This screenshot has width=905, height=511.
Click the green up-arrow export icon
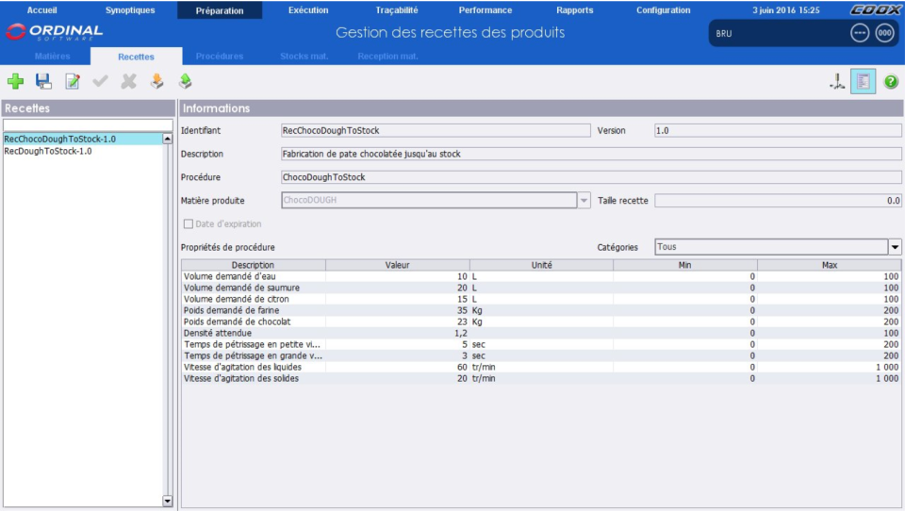pyautogui.click(x=186, y=82)
